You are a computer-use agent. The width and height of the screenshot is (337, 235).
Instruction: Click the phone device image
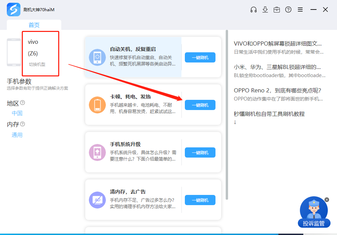click(14, 52)
